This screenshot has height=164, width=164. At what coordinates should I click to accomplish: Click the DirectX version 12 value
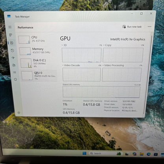tap(127, 108)
